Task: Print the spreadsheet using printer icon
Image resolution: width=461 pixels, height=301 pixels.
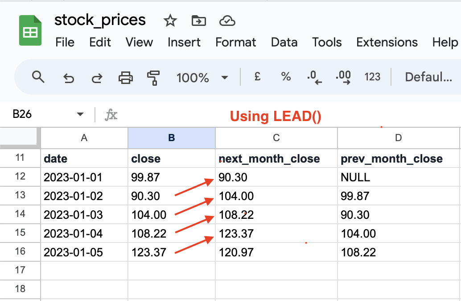Action: click(x=125, y=78)
